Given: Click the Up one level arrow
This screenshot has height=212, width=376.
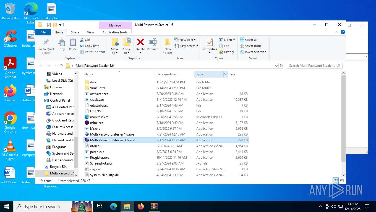Looking at the screenshot, I should [61, 66].
